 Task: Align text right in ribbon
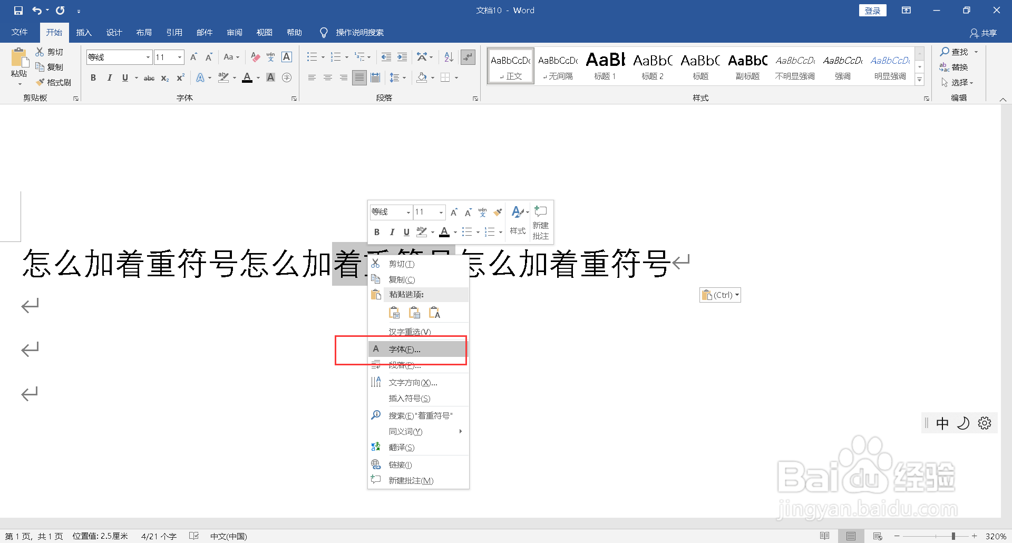344,77
